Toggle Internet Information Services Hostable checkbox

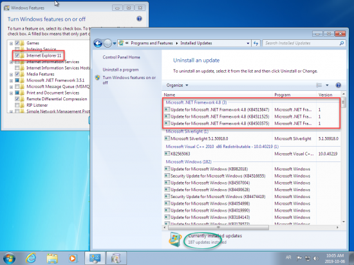(17, 68)
